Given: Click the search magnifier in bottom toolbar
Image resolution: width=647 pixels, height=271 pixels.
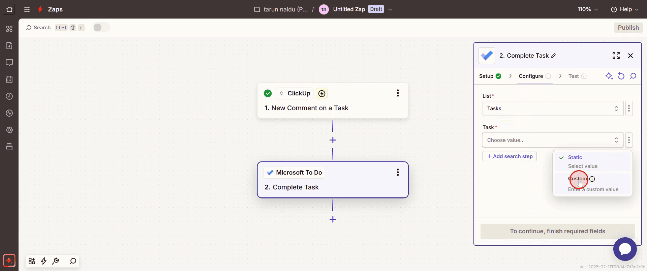Looking at the screenshot, I should click(73, 261).
